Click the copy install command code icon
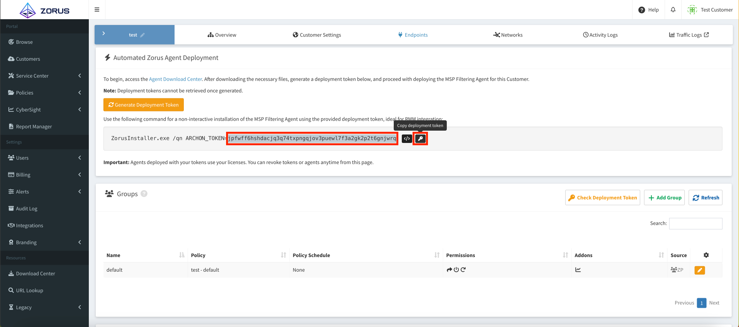Viewport: 739px width, 327px height. (x=407, y=139)
